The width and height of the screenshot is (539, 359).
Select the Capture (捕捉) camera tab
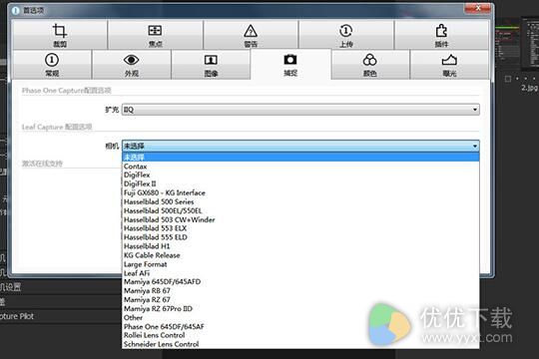tap(290, 65)
